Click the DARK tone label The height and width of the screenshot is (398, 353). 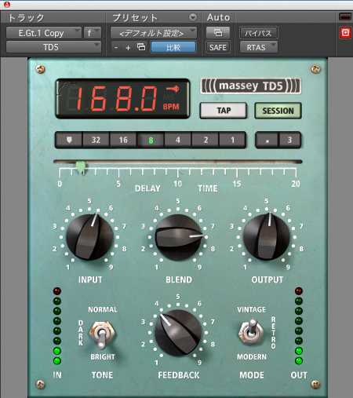[81, 333]
